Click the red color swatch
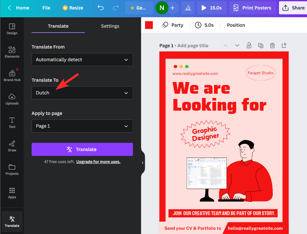The height and width of the screenshot is (234, 307). pos(149,25)
